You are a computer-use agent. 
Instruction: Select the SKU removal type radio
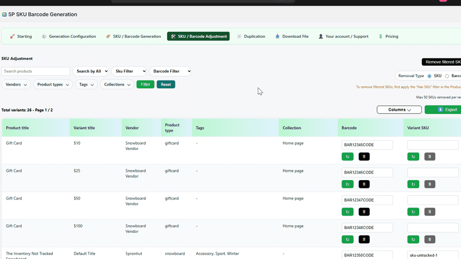point(429,76)
